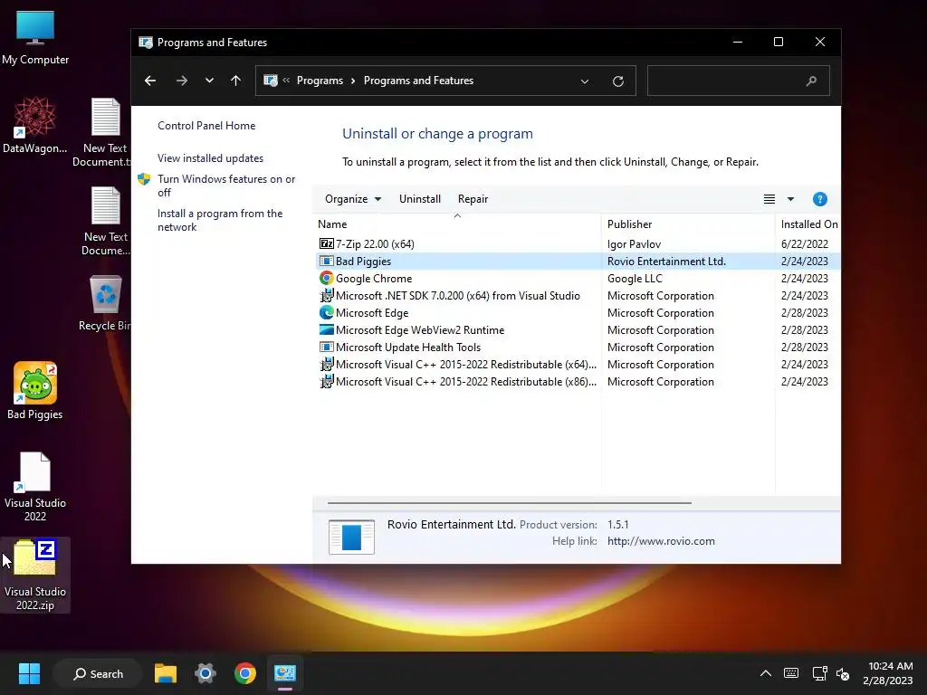Select the Bad Piggies desktop shortcut
This screenshot has height=695, width=927.
coord(35,391)
